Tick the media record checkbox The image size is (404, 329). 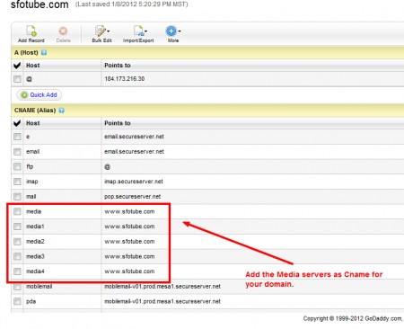click(17, 211)
